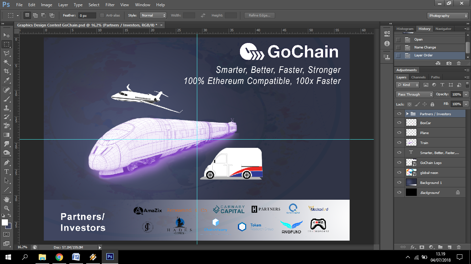This screenshot has height=264, width=471.
Task: Select the Brush tool
Action: (x=7, y=99)
